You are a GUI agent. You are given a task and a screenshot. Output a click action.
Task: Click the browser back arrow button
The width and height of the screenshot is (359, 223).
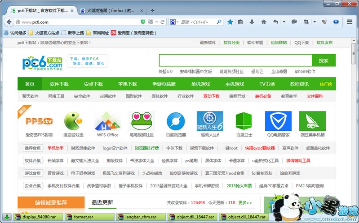point(9,21)
